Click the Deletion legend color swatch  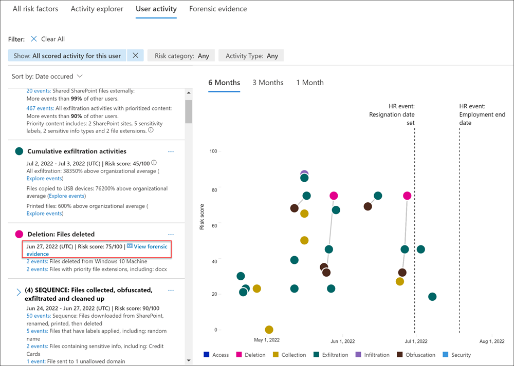click(x=239, y=355)
